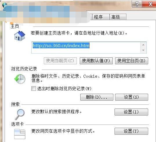Close the Internet options dialog
Image resolution: width=156 pixels, height=142 pixels.
tap(149, 4)
